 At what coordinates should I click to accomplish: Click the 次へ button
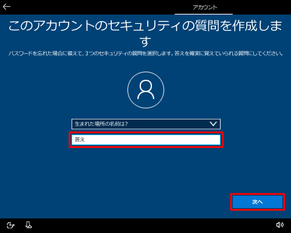point(257,202)
